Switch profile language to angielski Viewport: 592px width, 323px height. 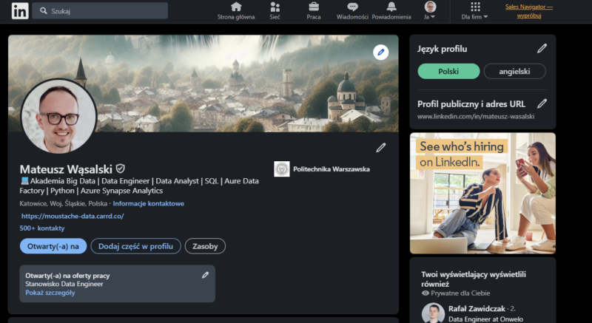514,71
